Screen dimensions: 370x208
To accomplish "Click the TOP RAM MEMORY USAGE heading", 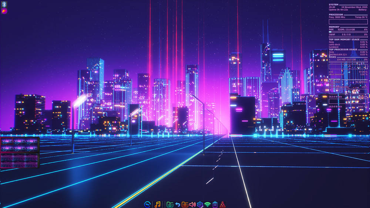I will coord(344,39).
